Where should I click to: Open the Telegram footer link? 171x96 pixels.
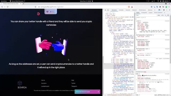tap(74, 86)
